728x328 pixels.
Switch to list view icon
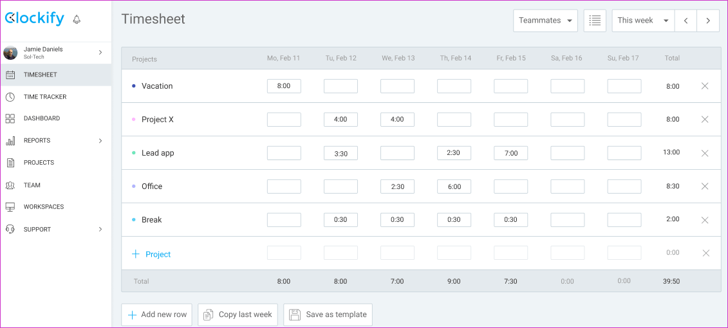click(595, 21)
